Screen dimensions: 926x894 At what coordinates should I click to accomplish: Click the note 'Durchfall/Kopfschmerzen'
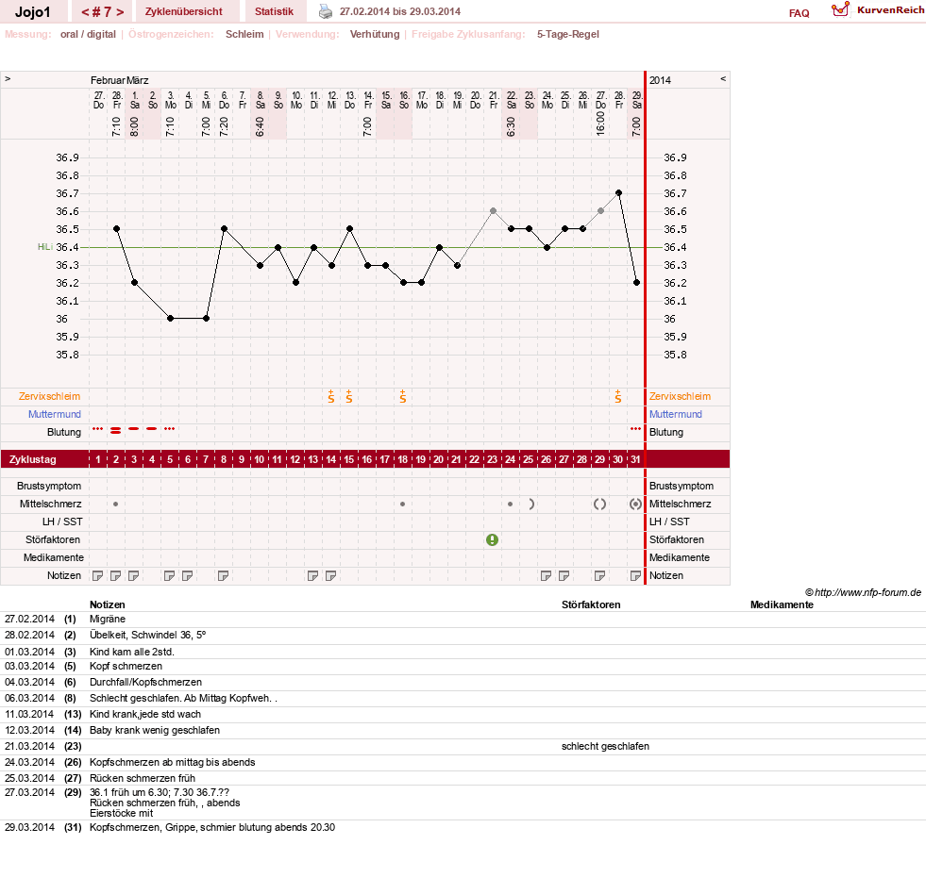coord(146,682)
